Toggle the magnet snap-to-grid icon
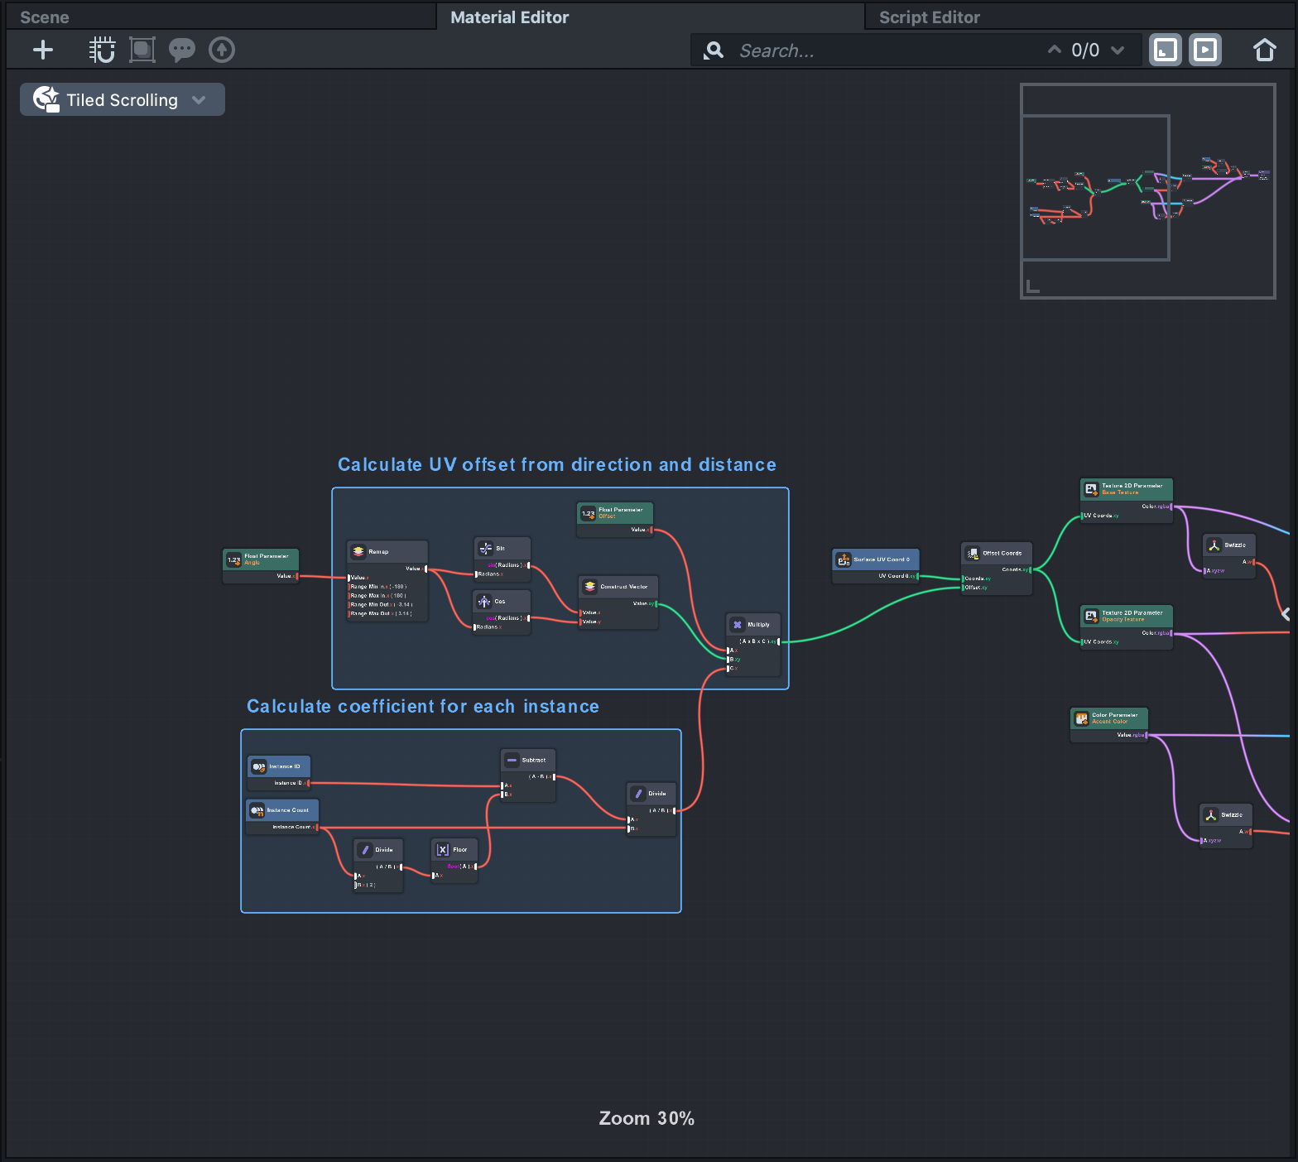 102,50
